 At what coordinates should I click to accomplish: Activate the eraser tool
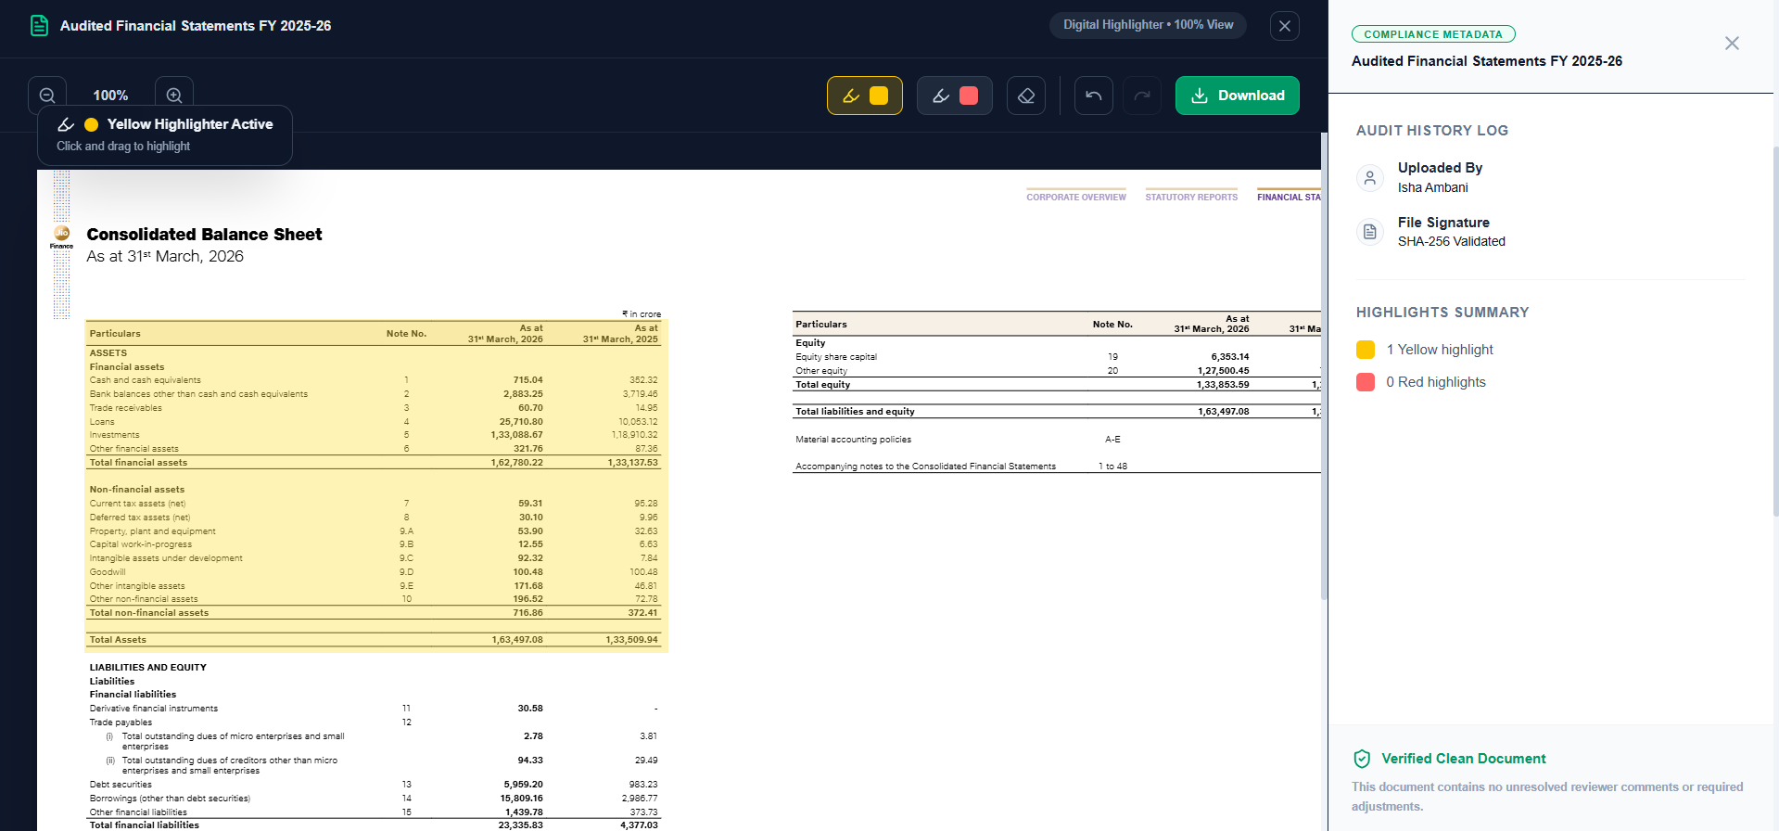click(x=1026, y=96)
